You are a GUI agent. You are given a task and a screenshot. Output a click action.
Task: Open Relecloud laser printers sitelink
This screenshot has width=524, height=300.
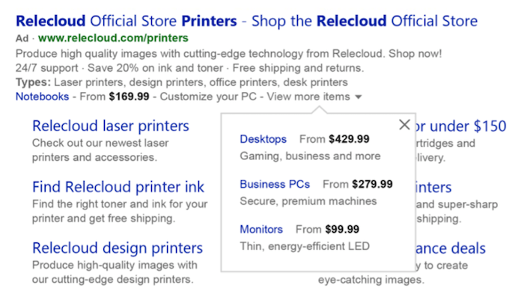(111, 126)
